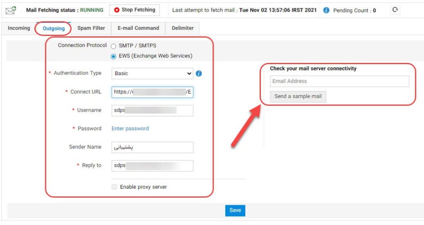This screenshot has height=225, width=424.
Task: Switch to the Incoming tab
Action: [19, 28]
